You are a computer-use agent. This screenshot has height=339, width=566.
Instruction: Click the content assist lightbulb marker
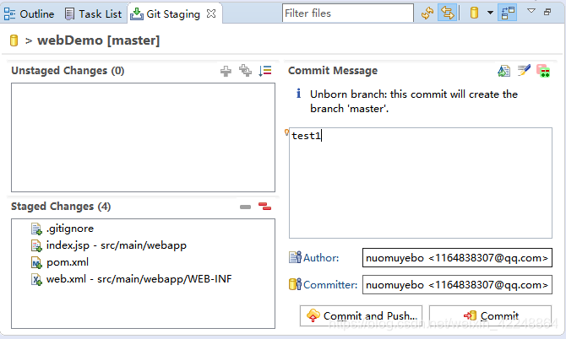(x=286, y=132)
